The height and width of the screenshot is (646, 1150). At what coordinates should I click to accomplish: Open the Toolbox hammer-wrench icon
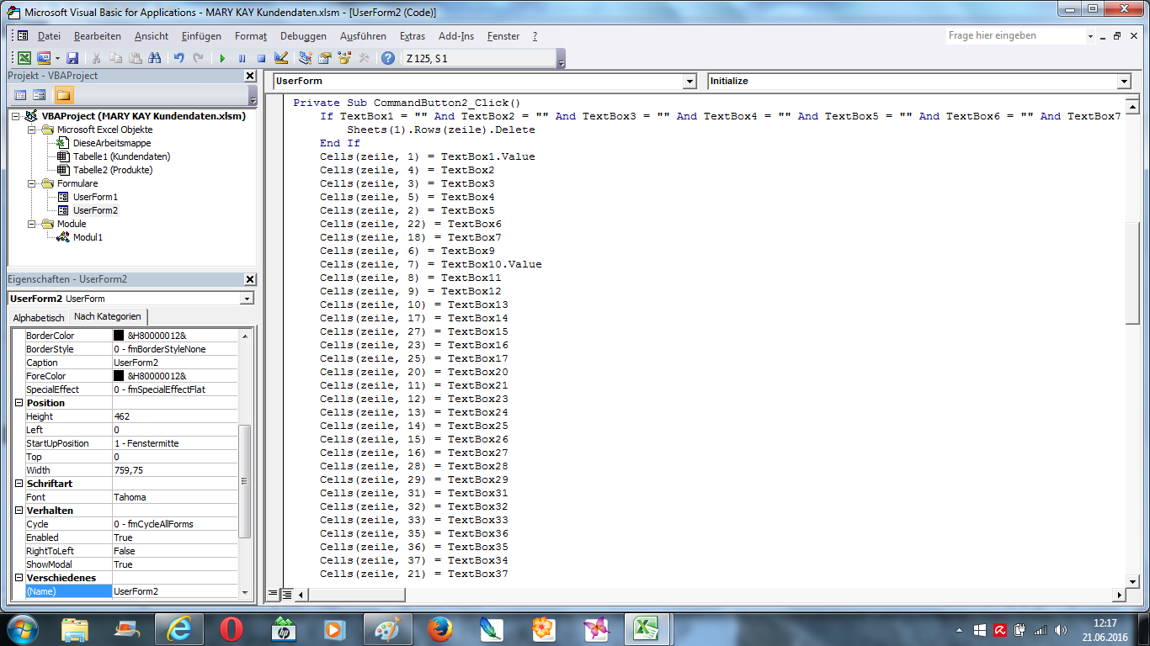coord(364,58)
